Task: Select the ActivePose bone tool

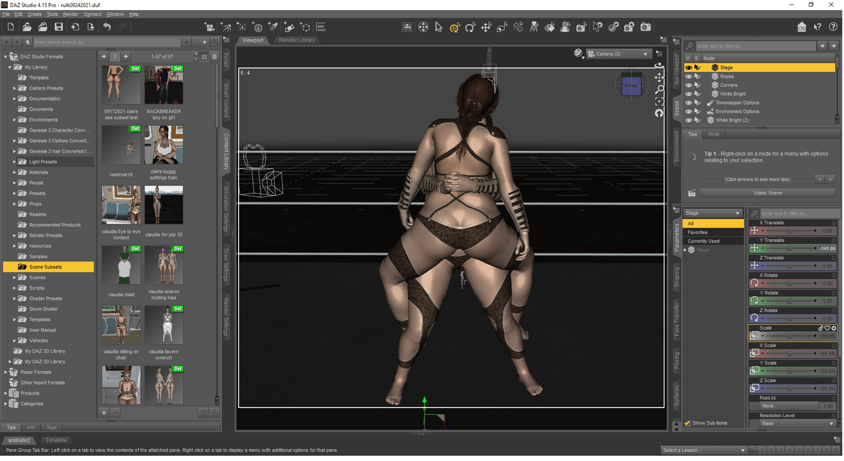Action: coord(518,27)
